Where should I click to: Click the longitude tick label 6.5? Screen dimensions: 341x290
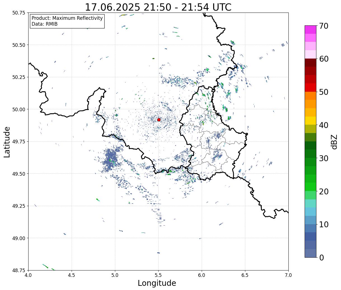click(245, 275)
